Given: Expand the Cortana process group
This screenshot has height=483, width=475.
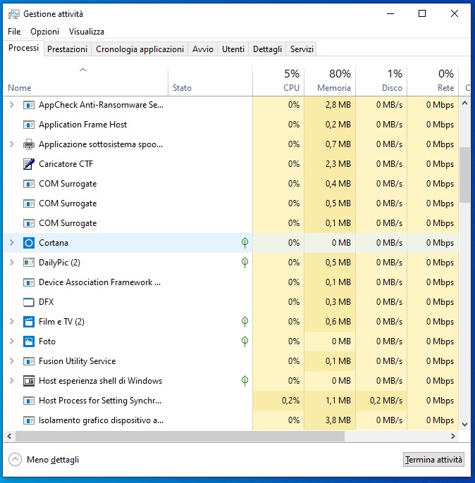Looking at the screenshot, I should (12, 243).
